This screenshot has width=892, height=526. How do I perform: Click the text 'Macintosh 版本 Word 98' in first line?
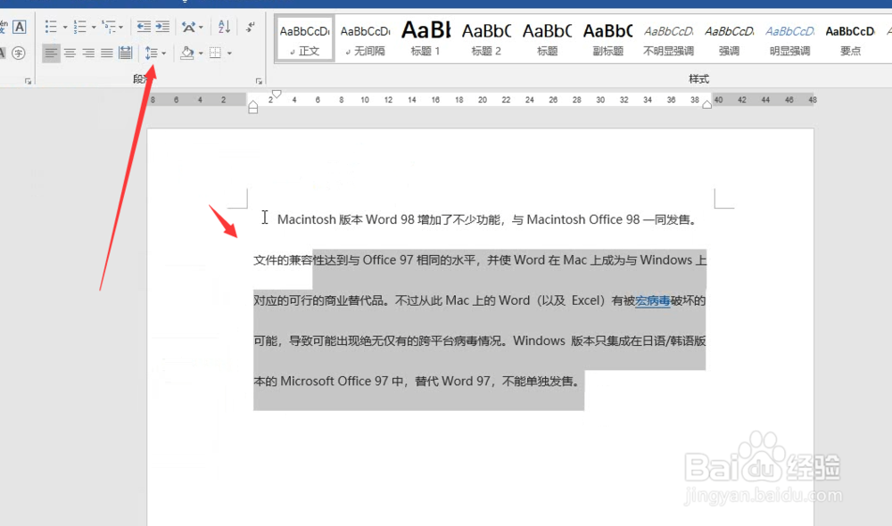pyautogui.click(x=346, y=219)
